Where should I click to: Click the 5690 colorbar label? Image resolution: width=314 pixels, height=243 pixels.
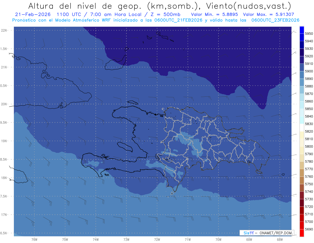click(x=309, y=229)
